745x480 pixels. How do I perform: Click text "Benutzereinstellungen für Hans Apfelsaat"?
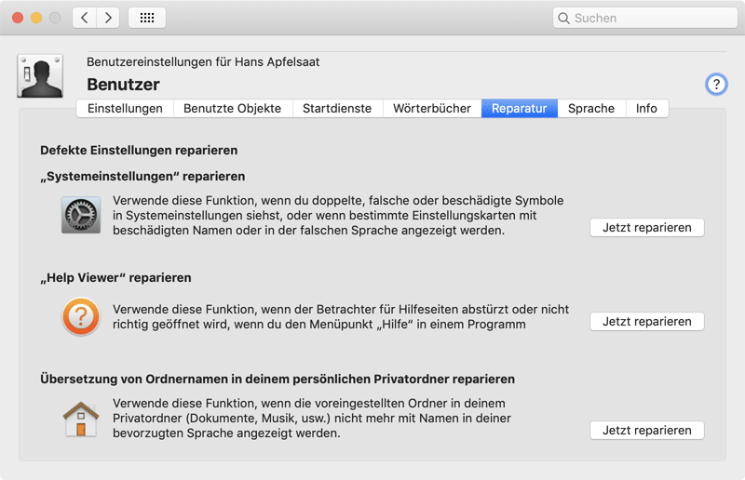[203, 62]
